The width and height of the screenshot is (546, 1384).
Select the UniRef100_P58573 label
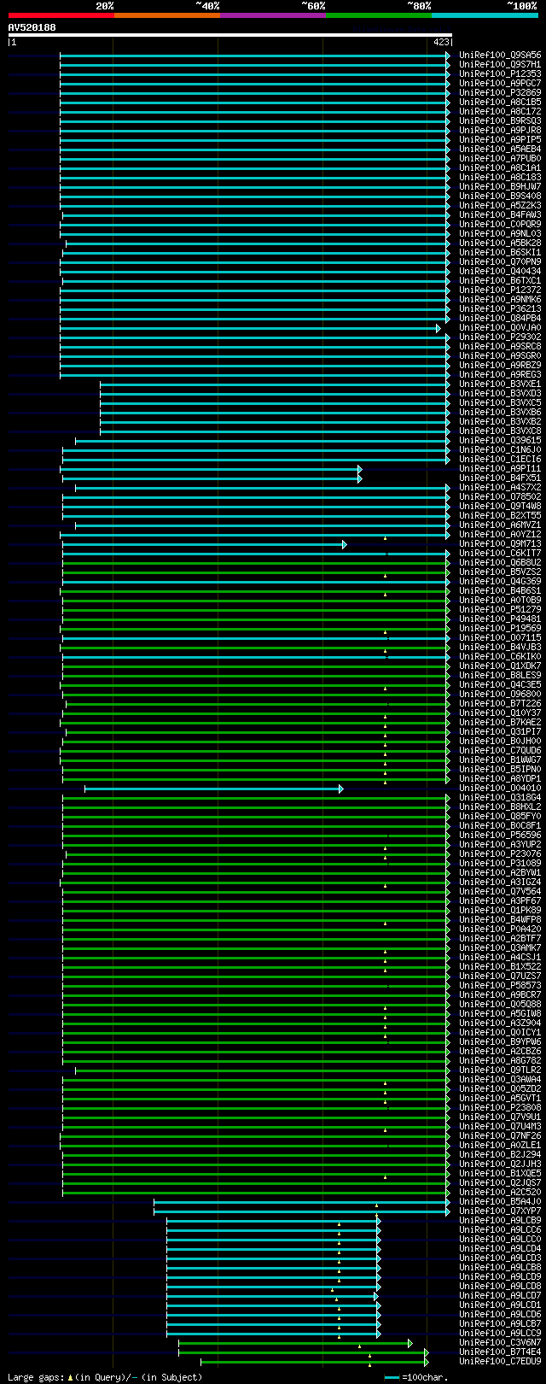click(500, 986)
